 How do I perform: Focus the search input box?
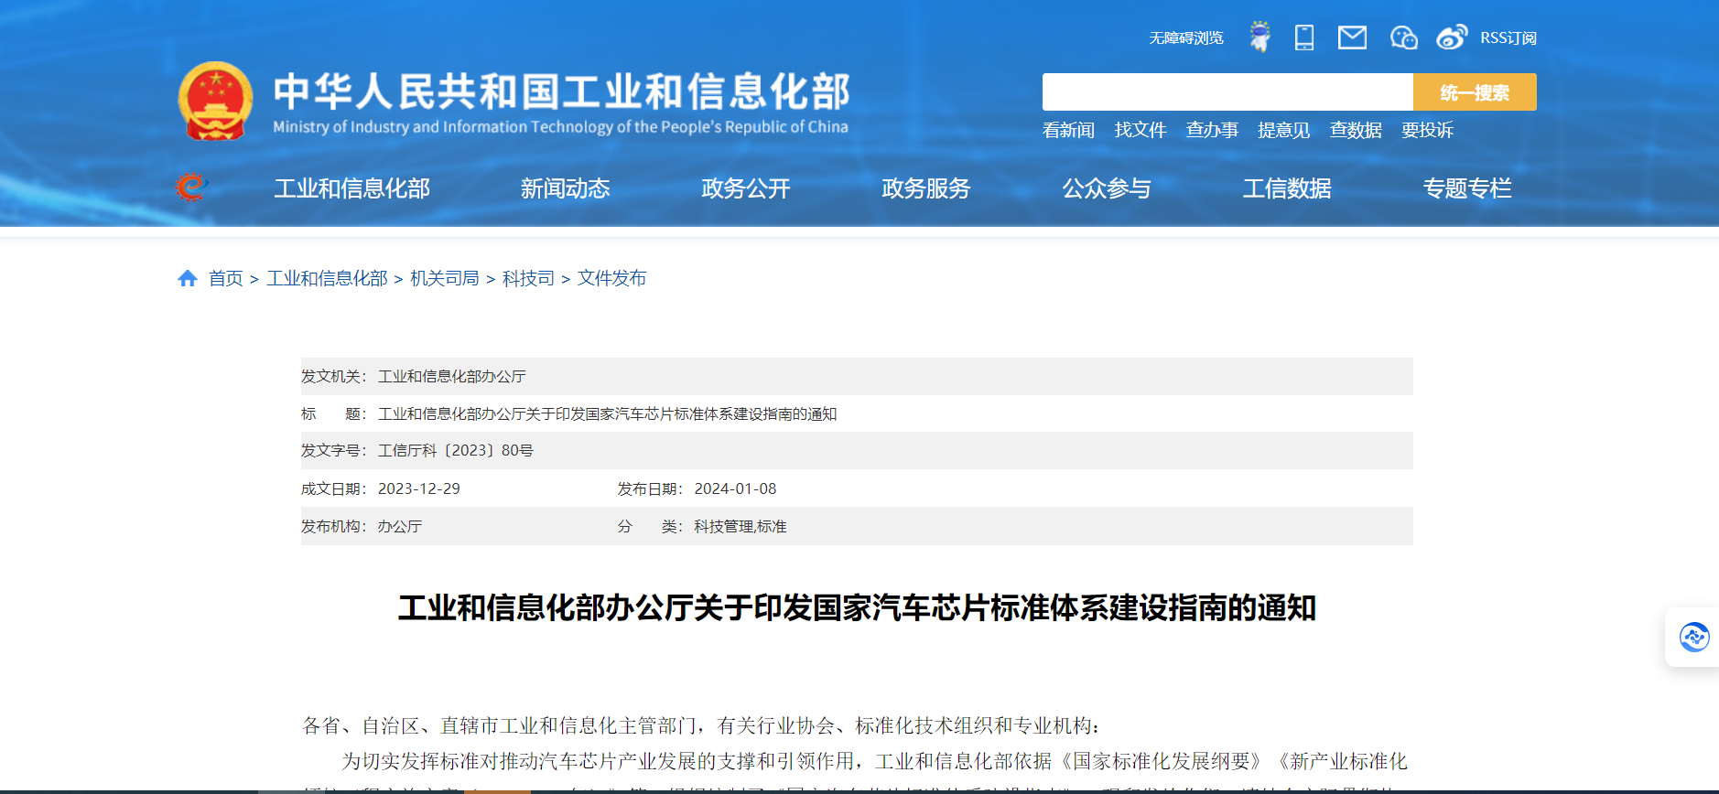(1227, 92)
